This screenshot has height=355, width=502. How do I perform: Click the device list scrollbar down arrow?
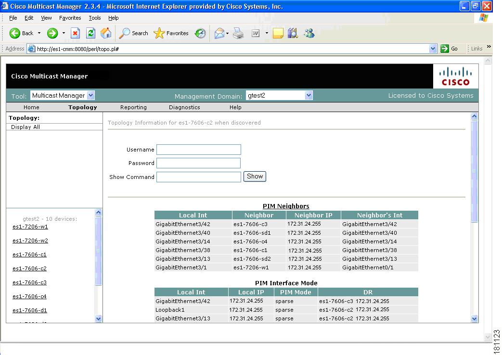(x=99, y=319)
